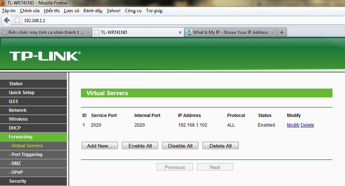Open Security section in sidebar

(x=34, y=181)
